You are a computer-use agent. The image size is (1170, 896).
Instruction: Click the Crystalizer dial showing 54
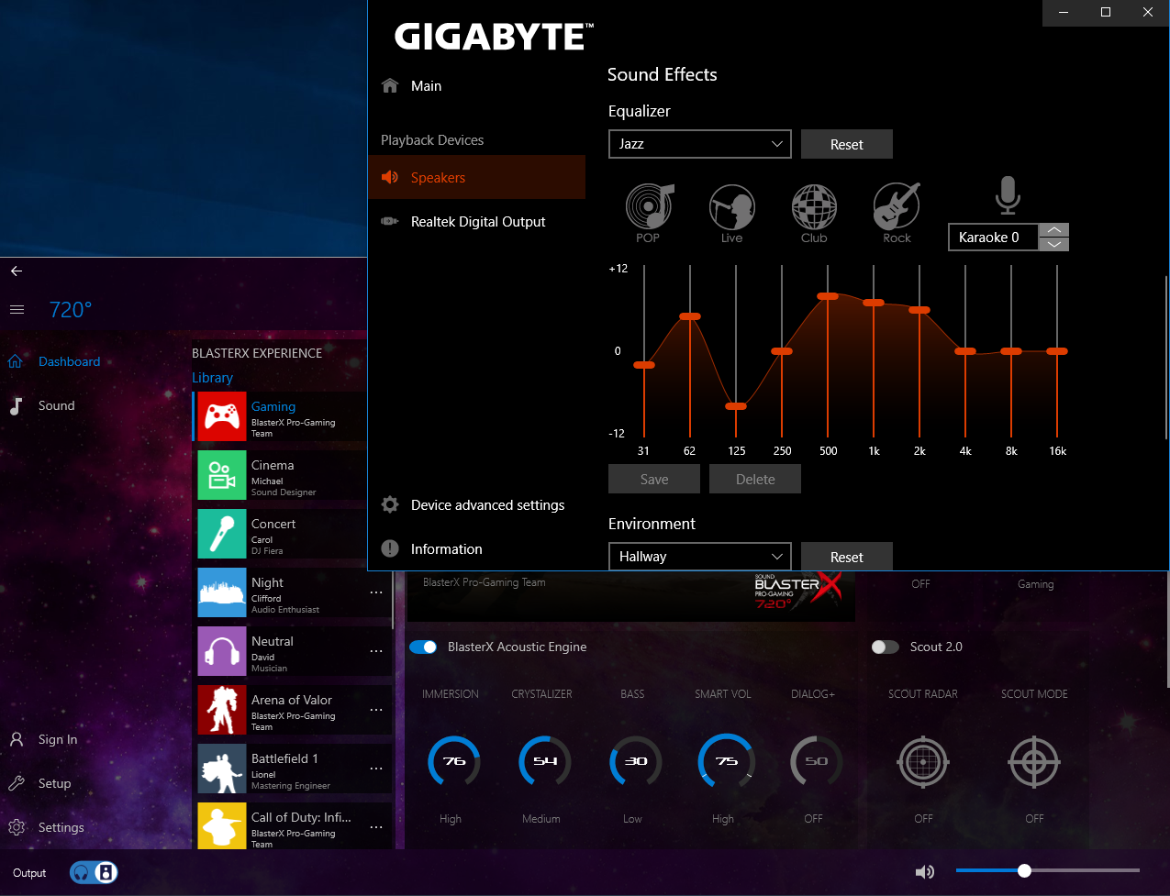click(544, 761)
